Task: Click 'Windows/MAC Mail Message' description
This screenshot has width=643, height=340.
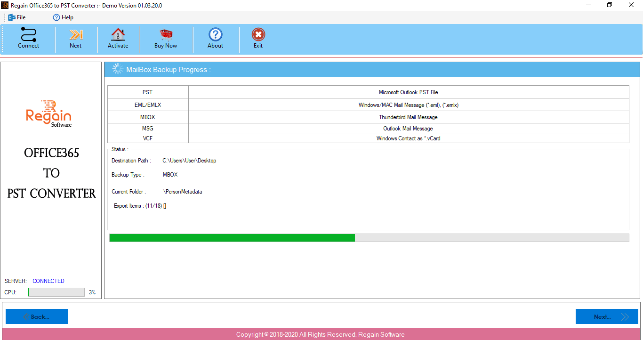Action: point(408,105)
